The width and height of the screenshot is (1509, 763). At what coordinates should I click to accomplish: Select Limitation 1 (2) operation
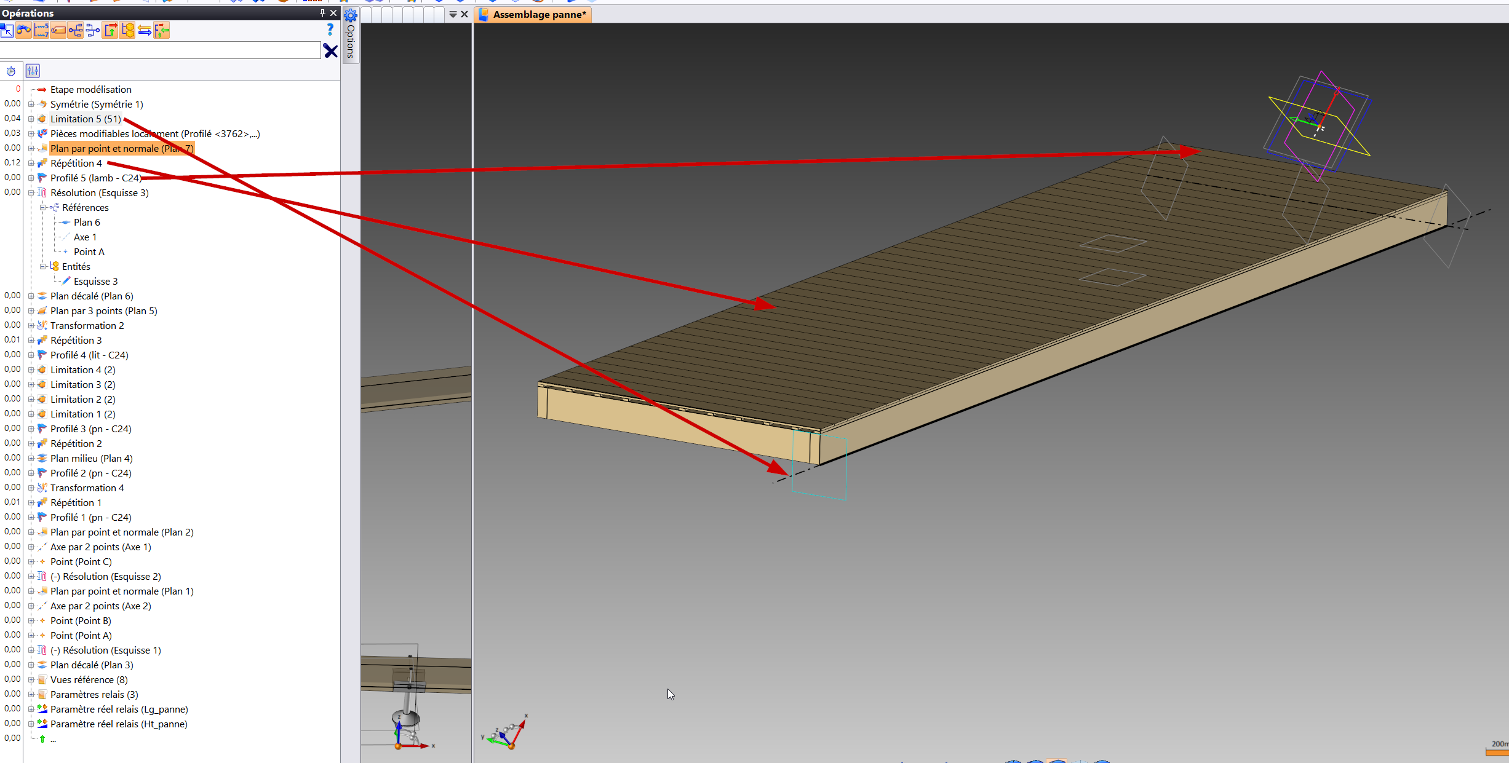pos(83,414)
